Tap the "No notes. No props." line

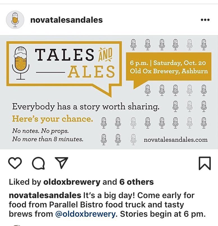(x=40, y=131)
